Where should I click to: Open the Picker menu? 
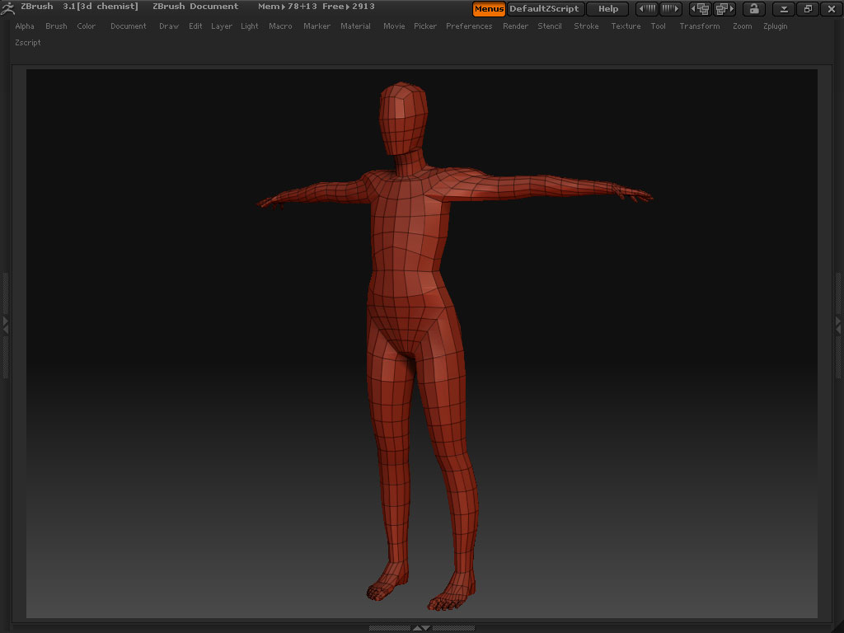tap(425, 26)
